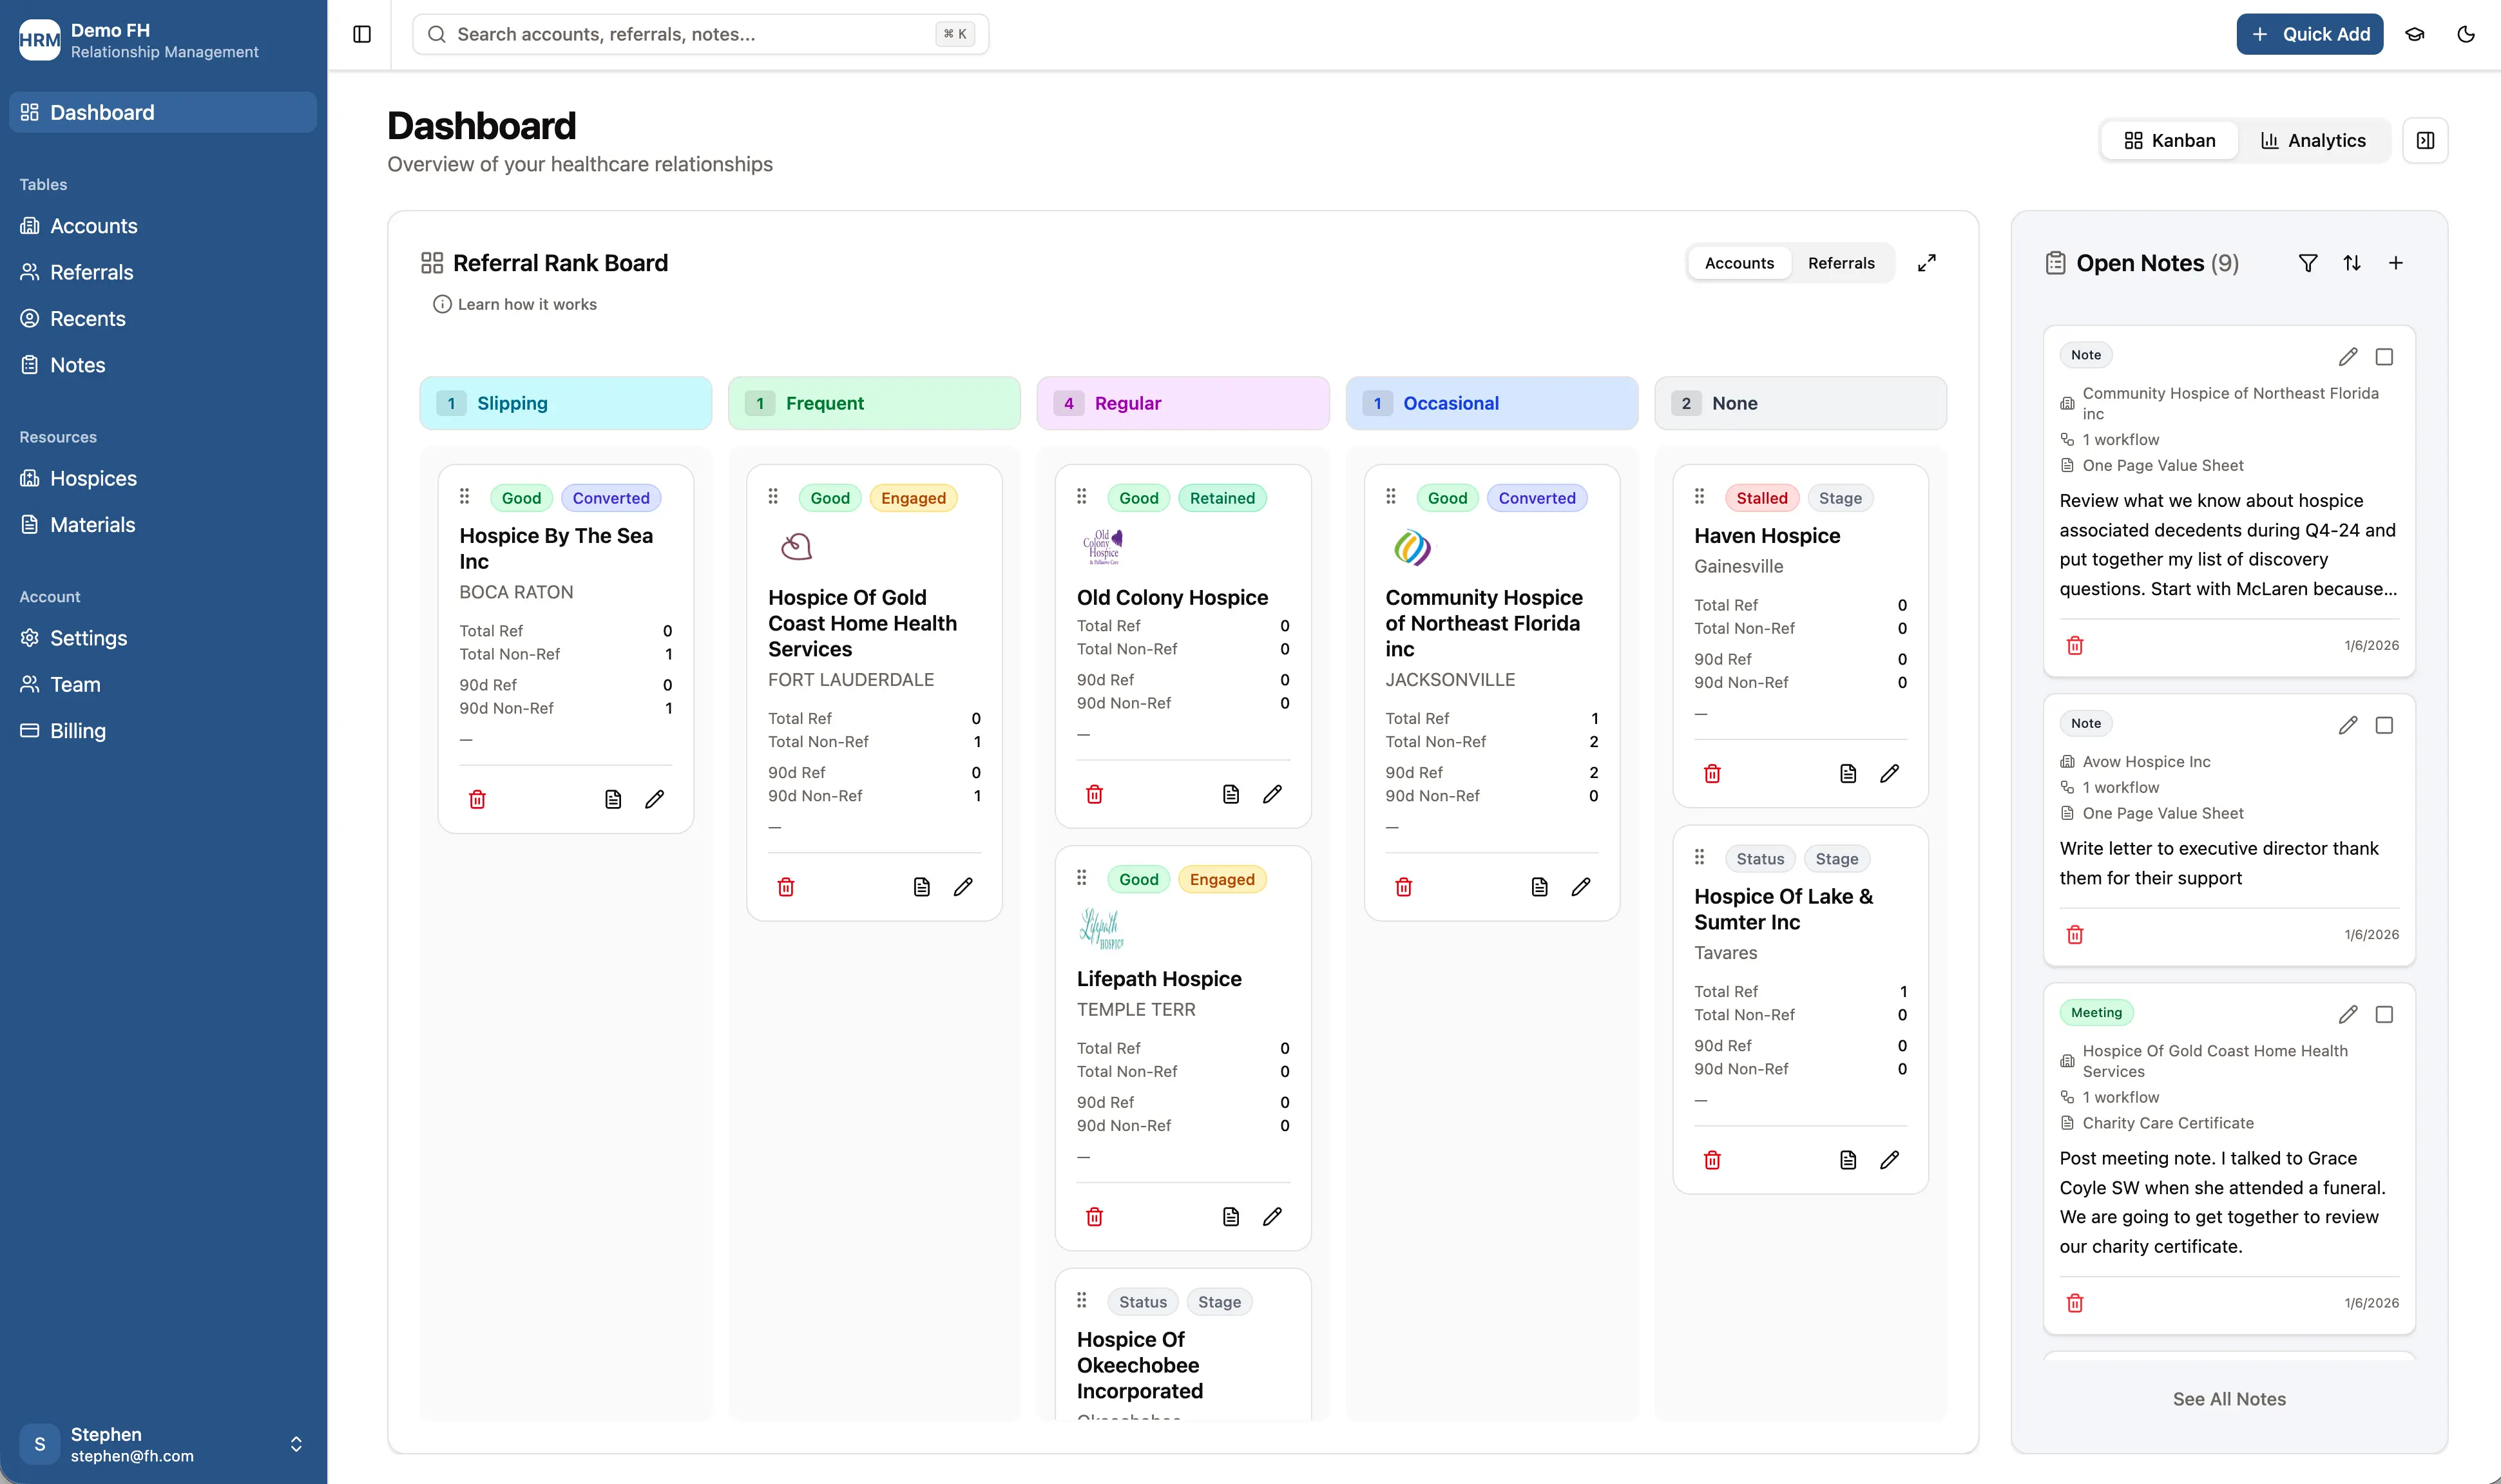The height and width of the screenshot is (1484, 2501).
Task: Add a new note via the plus icon
Action: point(2396,262)
